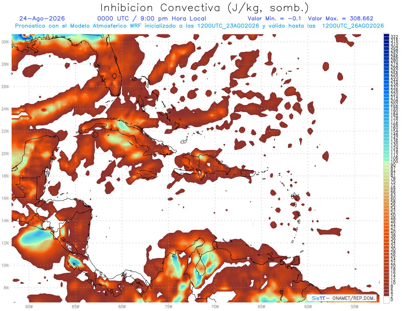Click the 75W longitude label
Image resolution: width=402 pixels, height=311 pixels.
(x=169, y=307)
